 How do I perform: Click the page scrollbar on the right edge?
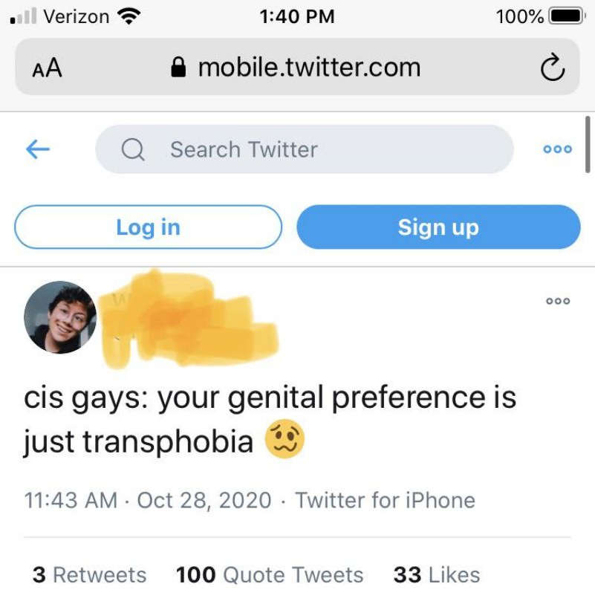[588, 145]
